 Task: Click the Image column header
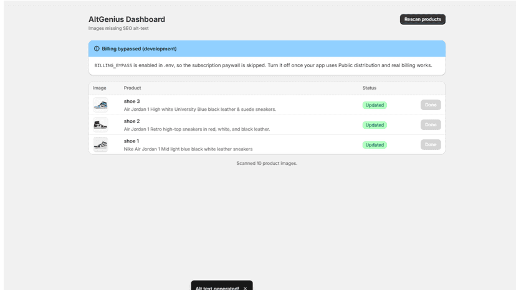click(x=99, y=88)
